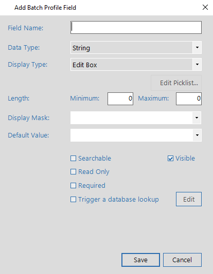Viewport: 213px width, 274px height.
Task: Expand the Display Type dropdown arrow
Action: 197,65
